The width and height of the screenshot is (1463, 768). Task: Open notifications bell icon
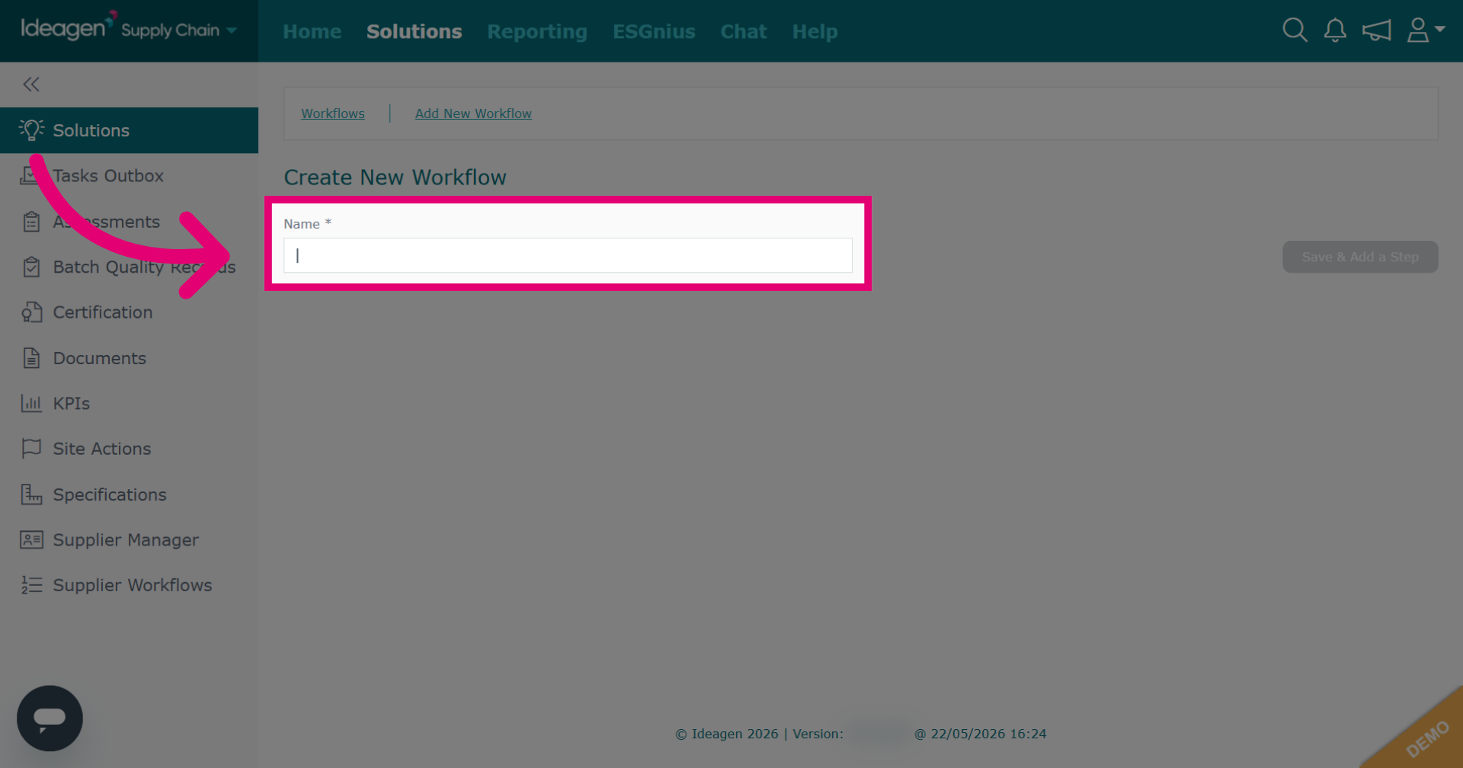tap(1335, 30)
